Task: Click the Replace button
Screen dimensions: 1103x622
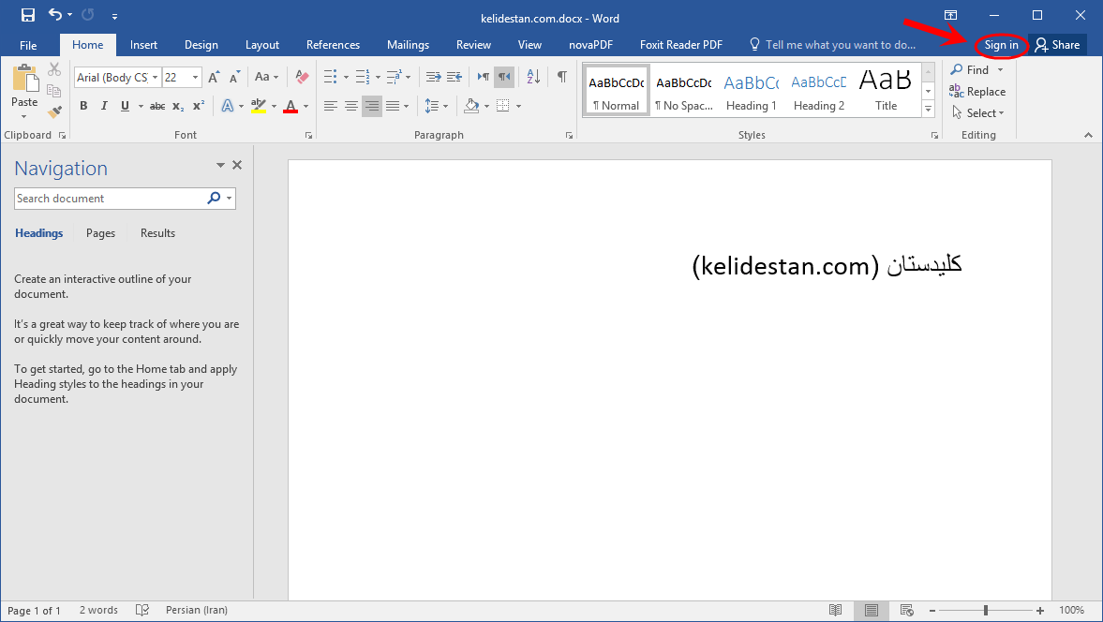Action: tap(977, 92)
